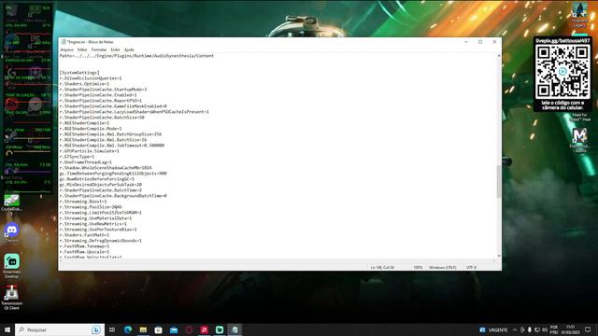Open the Ajuda menu
This screenshot has height=336, width=598.
[129, 49]
